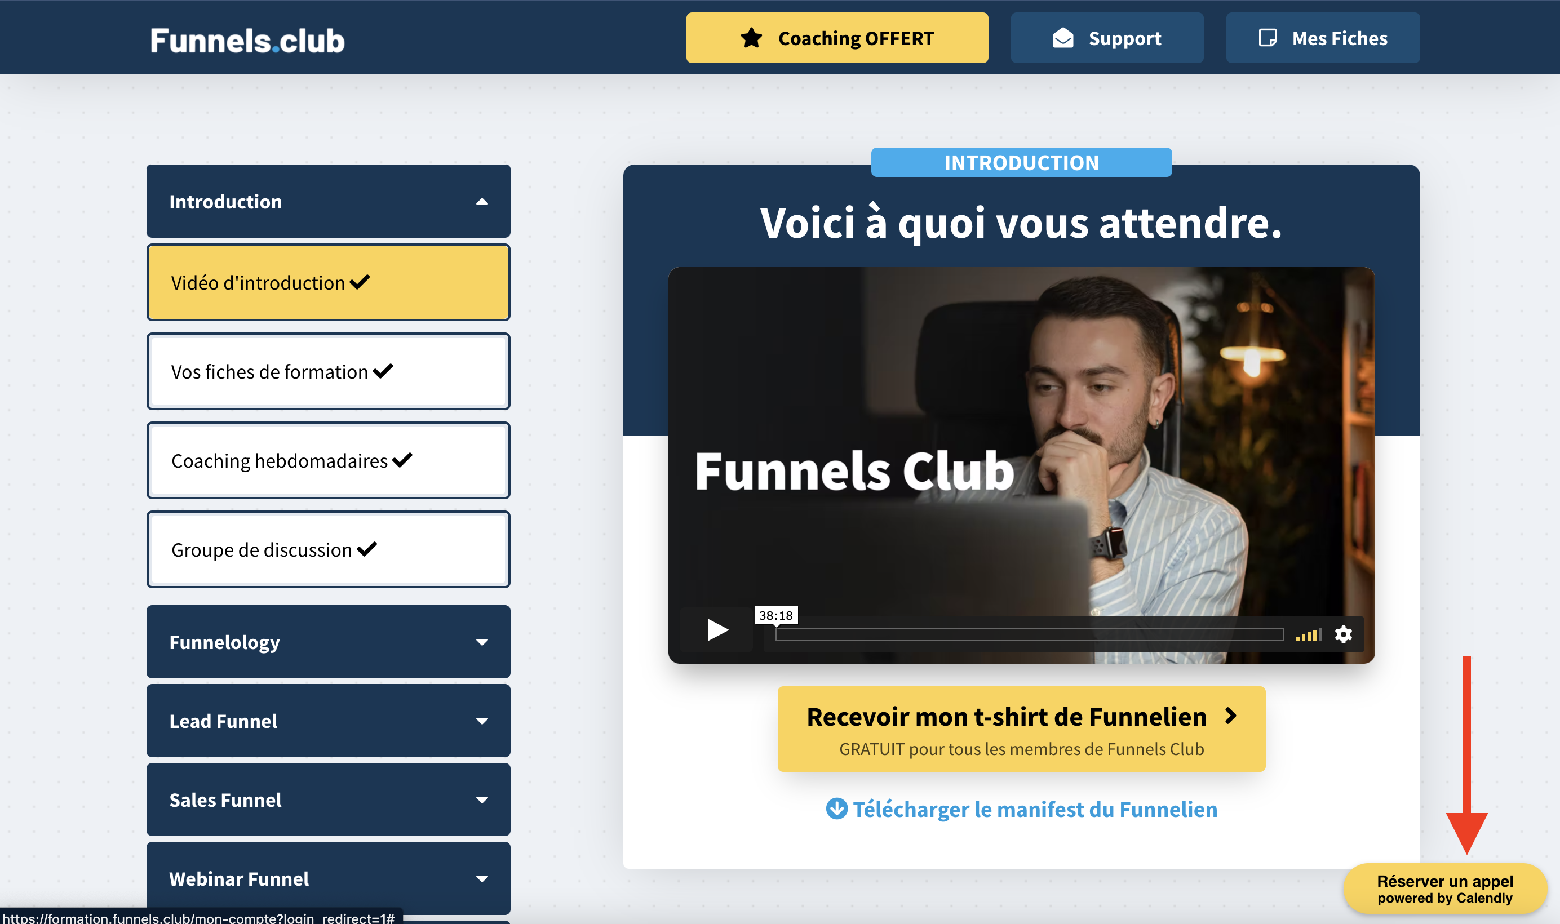Click the envelope icon next to Support
Image resolution: width=1560 pixels, height=924 pixels.
click(x=1062, y=38)
